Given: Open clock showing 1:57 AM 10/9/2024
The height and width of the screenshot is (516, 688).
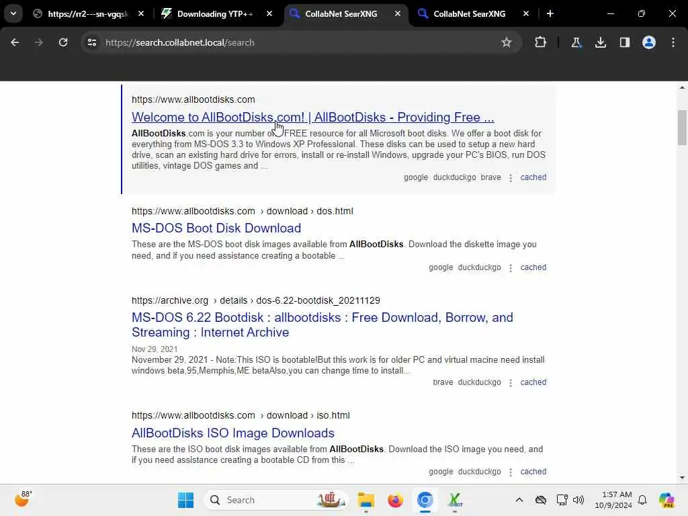Looking at the screenshot, I should [613, 500].
